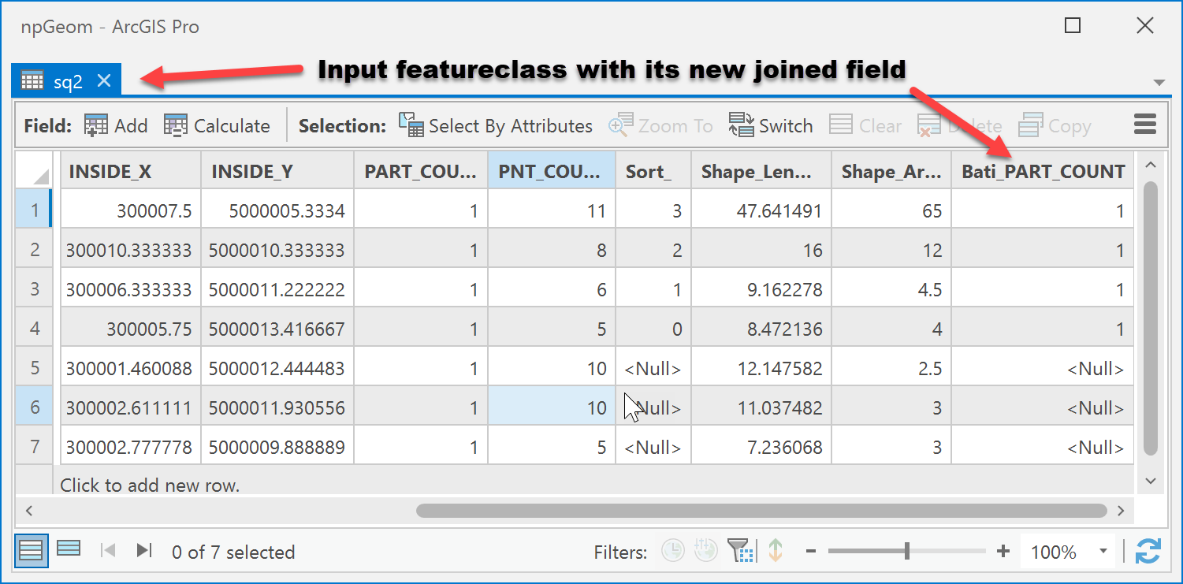Add a new field to the table

click(x=115, y=125)
